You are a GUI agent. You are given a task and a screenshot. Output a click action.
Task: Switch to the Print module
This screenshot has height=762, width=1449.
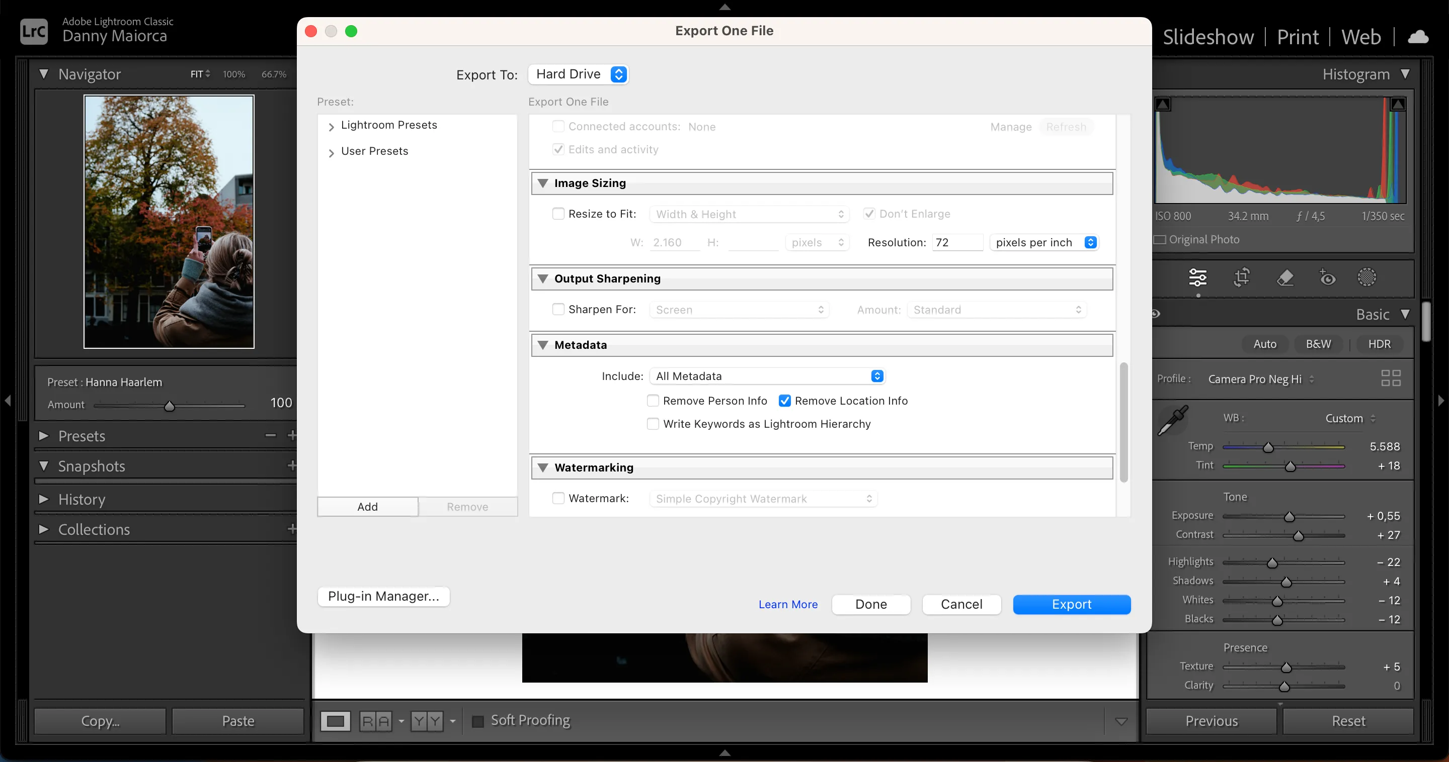(x=1297, y=37)
